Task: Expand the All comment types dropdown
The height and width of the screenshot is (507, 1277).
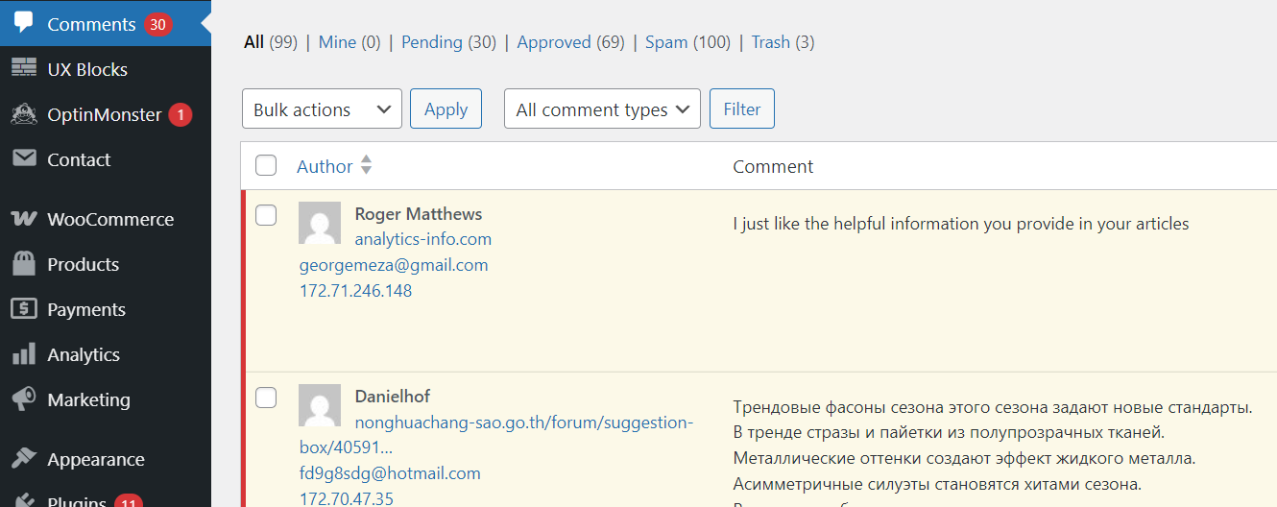Action: coord(602,109)
